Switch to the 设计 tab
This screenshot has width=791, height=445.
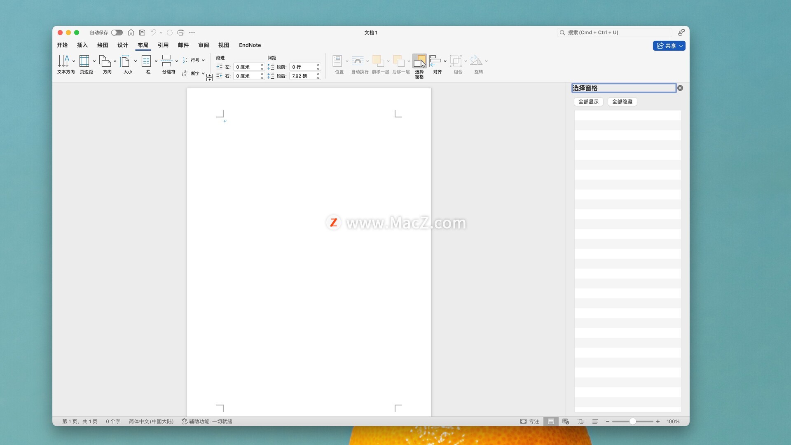pyautogui.click(x=123, y=45)
